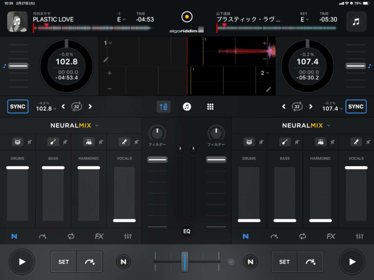Viewport: 374px width, 280px height.
Task: Switch to the left deck FX tab
Action: tap(99, 236)
